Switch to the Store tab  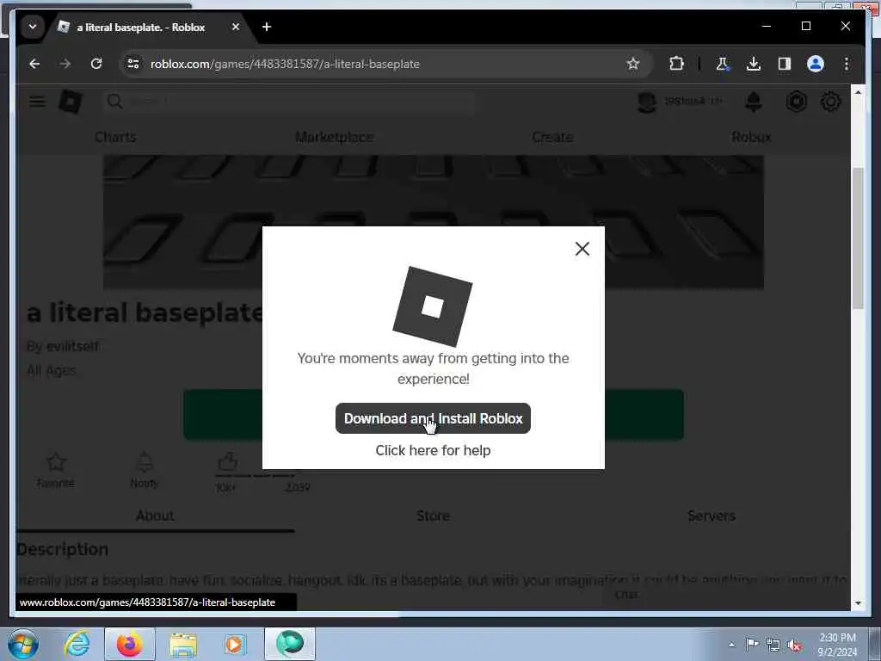(x=433, y=516)
